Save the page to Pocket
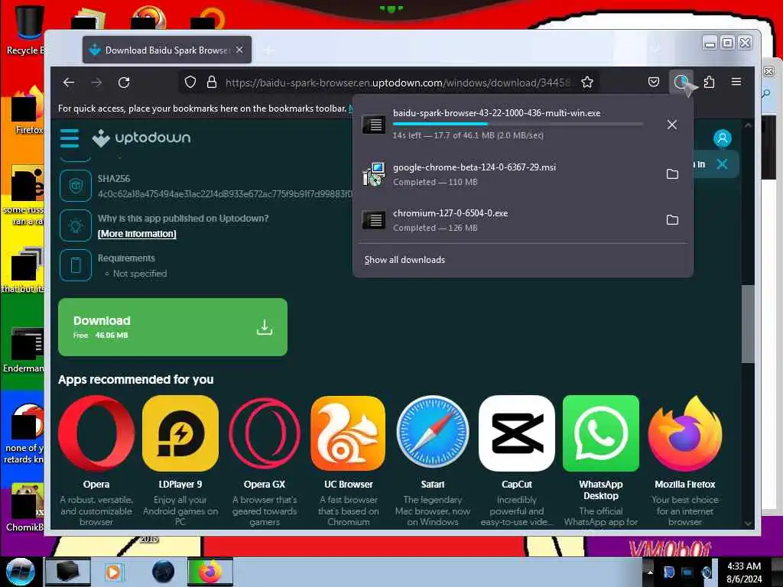Viewport: 783px width, 587px height. [654, 82]
